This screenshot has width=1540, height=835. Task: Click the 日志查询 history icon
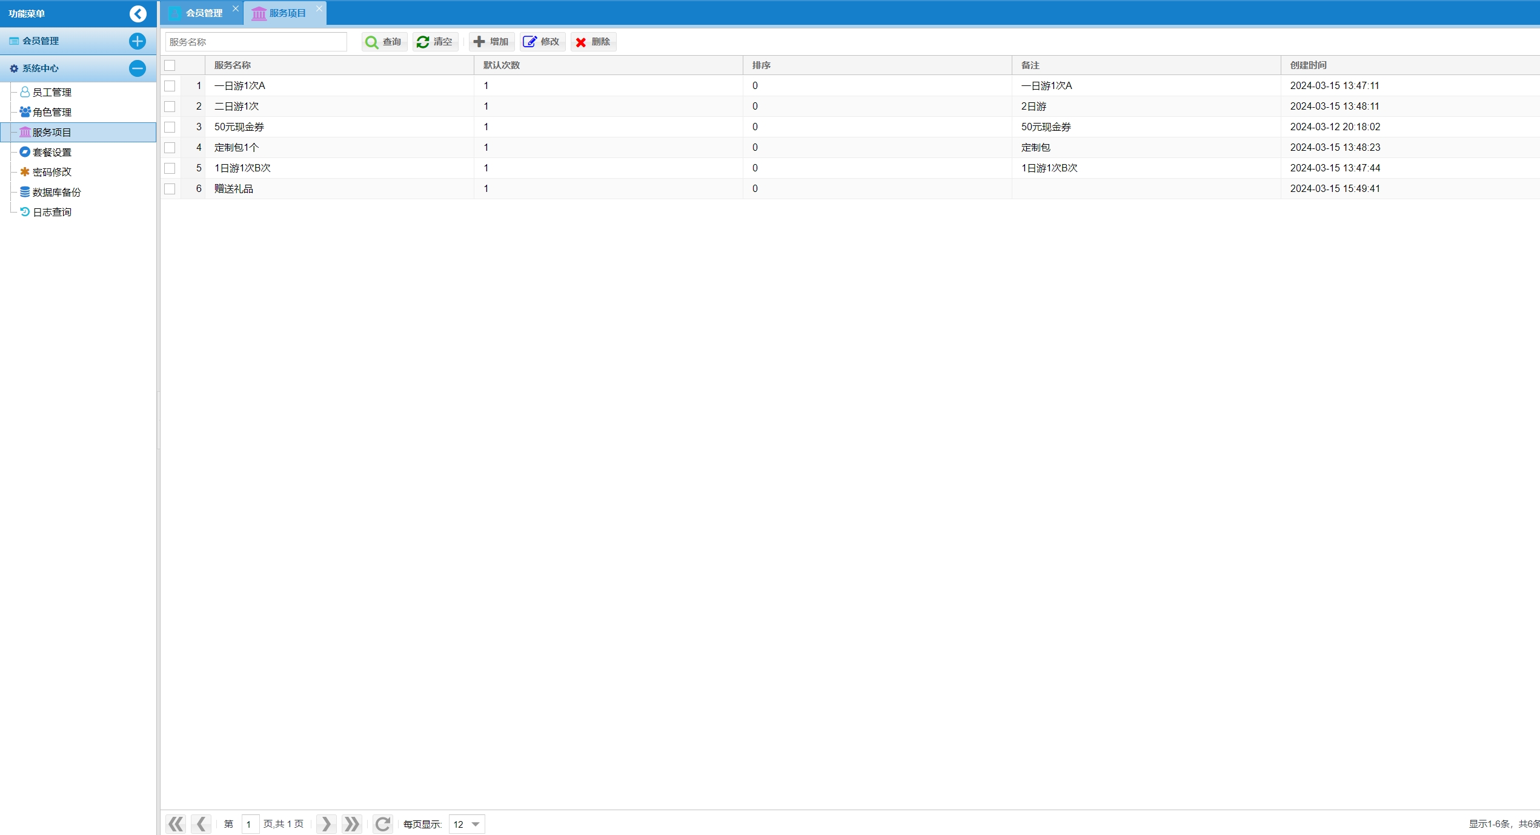[25, 211]
